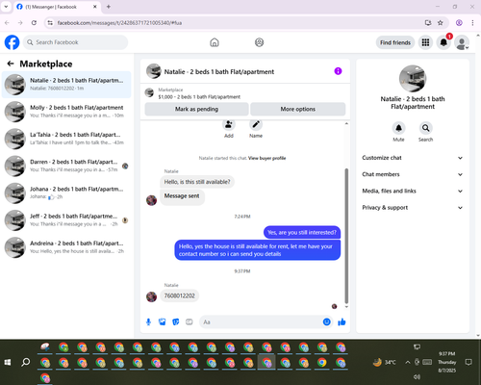Click More options button
Image resolution: width=481 pixels, height=385 pixels.
click(298, 109)
